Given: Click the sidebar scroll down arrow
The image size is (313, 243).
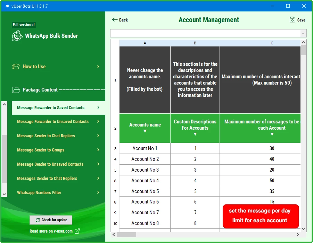Looking at the screenshot, I should 5,194.
